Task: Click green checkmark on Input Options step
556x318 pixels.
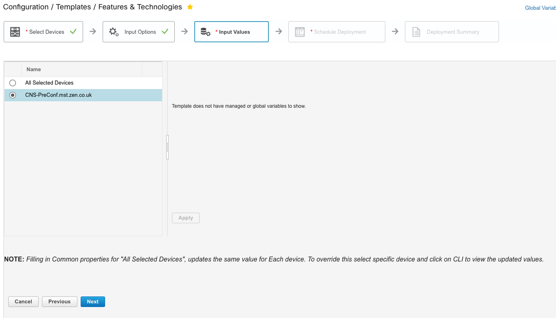Action: pyautogui.click(x=165, y=31)
